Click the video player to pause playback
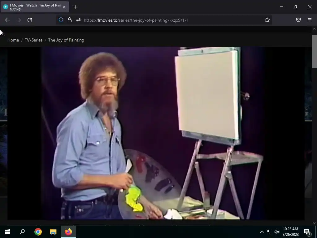Viewport: 317px width, 238px height. point(156,133)
